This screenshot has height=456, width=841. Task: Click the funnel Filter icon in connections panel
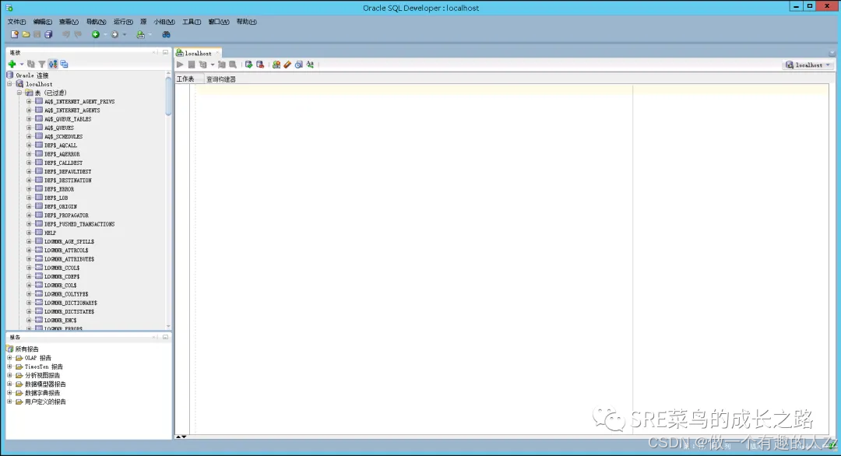42,65
